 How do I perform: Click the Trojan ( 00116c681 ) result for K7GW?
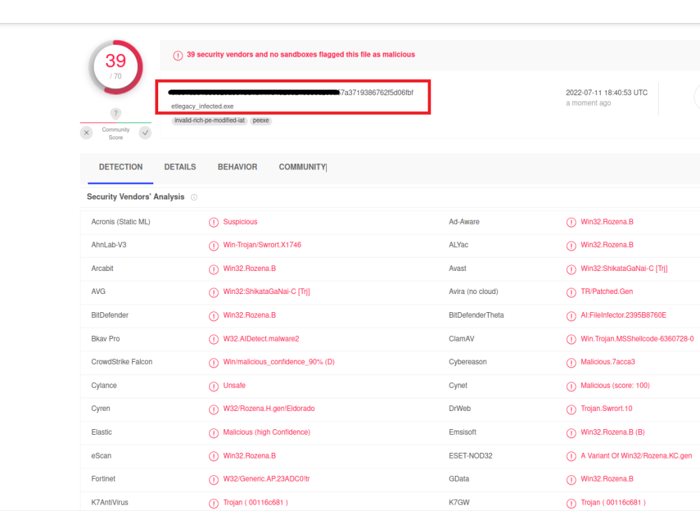pos(613,502)
